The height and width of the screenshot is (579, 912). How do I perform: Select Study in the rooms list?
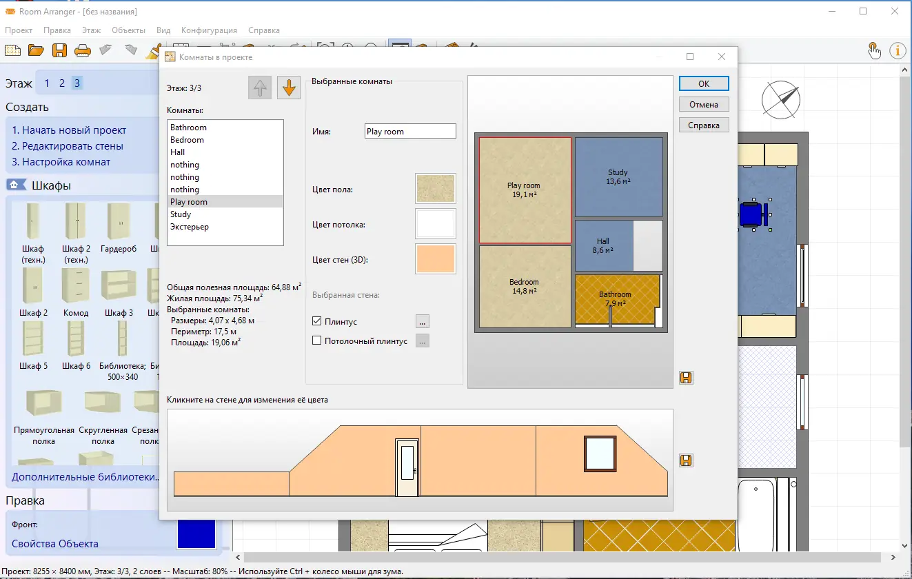coord(180,214)
